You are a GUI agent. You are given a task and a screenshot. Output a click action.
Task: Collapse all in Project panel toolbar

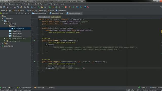point(22,13)
